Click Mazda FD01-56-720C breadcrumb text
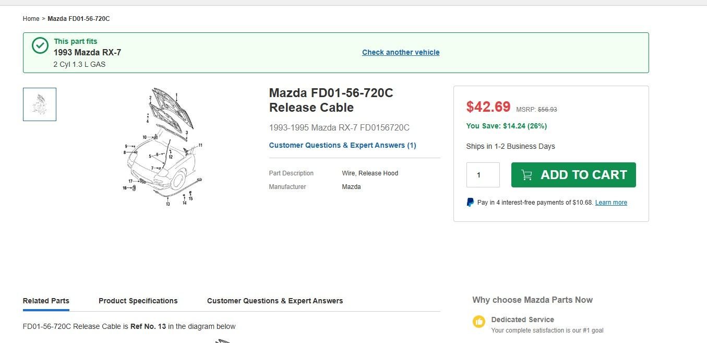This screenshot has height=343, width=707. (79, 19)
